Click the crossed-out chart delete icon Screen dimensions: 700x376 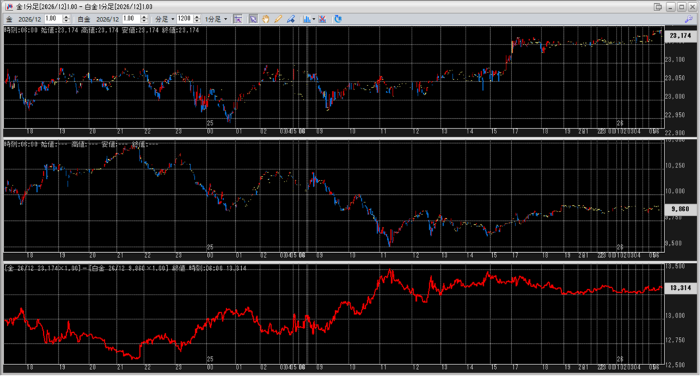322,19
